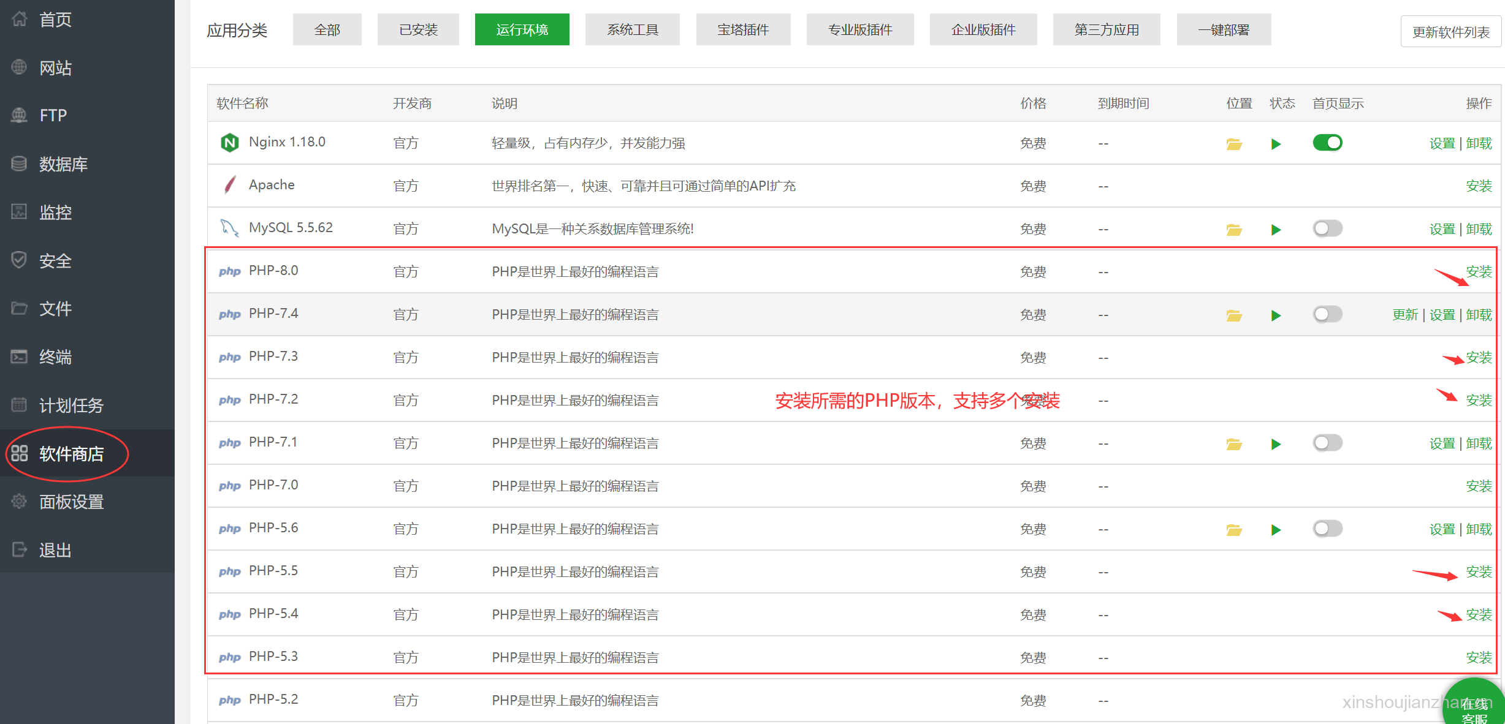
Task: Open PHP-5.6 location folder icon
Action: (x=1234, y=530)
